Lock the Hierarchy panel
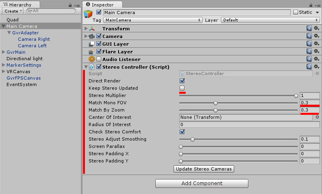 (x=70, y=5)
